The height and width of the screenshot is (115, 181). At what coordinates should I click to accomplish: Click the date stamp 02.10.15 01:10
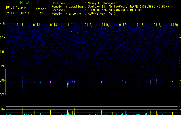[18, 13]
